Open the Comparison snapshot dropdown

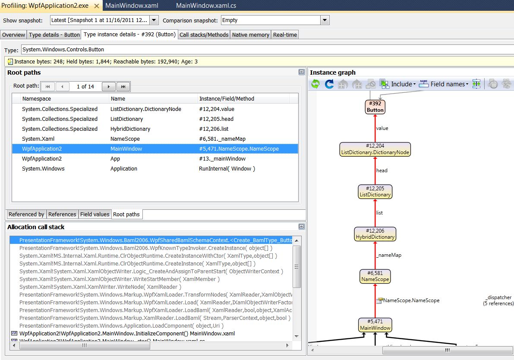tap(325, 20)
